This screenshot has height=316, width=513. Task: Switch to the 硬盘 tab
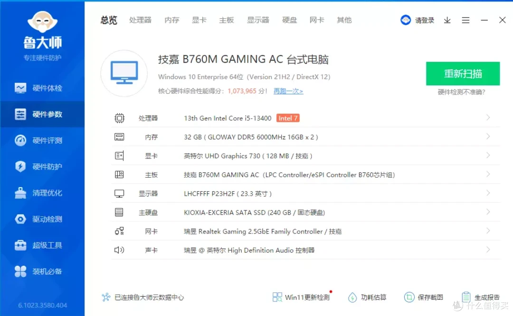click(290, 20)
